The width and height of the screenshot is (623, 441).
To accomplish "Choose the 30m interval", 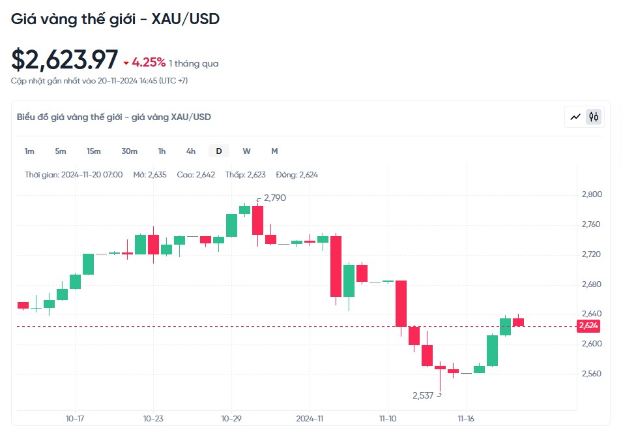I will pyautogui.click(x=129, y=151).
